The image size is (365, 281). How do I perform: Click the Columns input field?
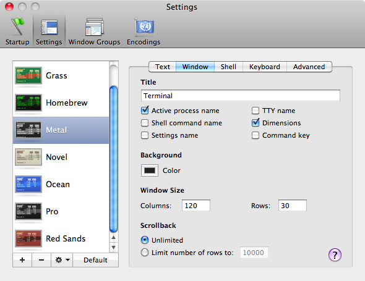[x=196, y=206]
